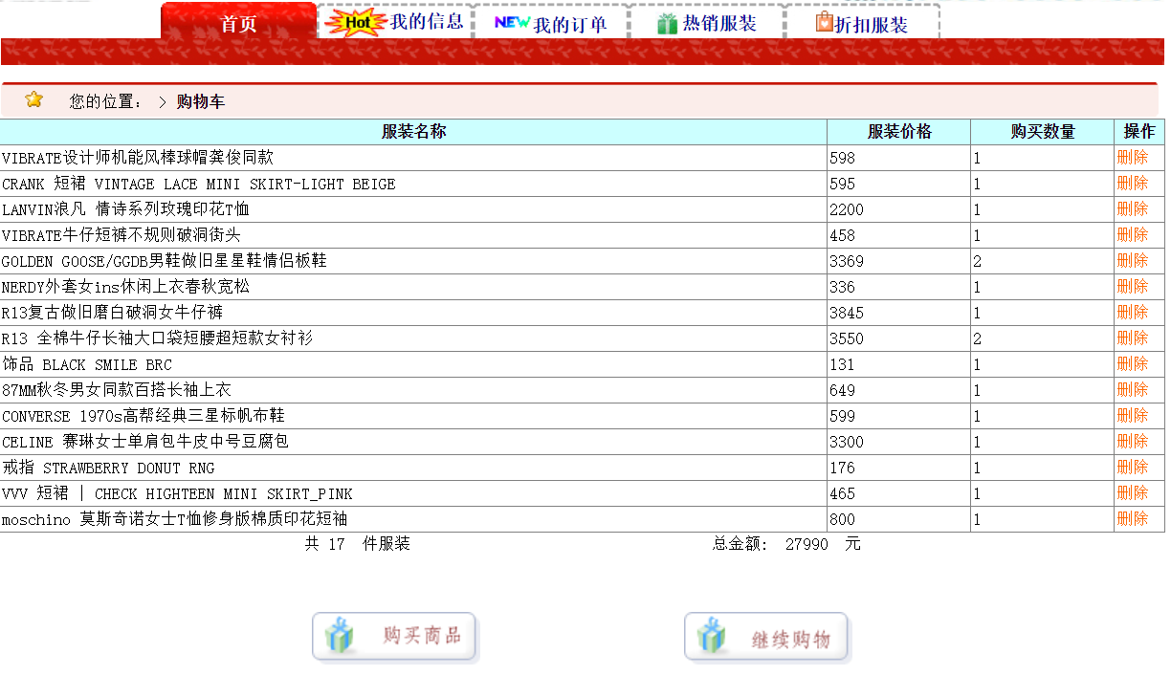
Task: Remove 87MM秋冬男女同款 top from cart
Action: coord(1133,390)
